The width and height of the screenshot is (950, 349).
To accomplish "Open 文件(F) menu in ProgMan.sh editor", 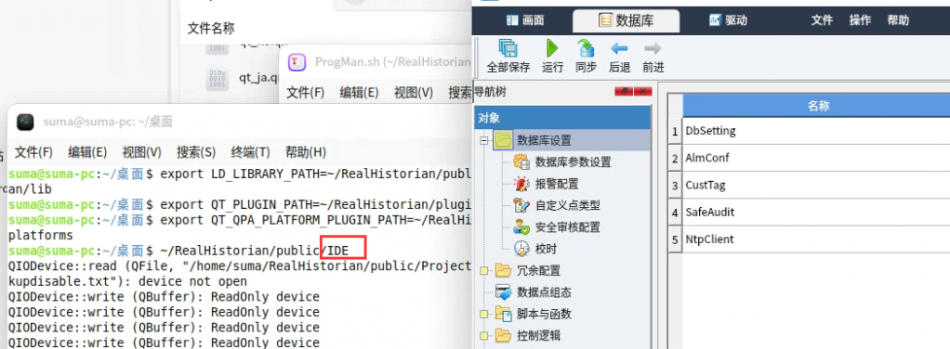I will coord(305,93).
